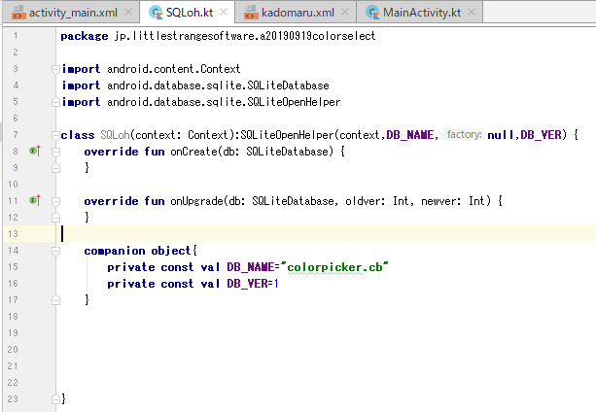Close the MainActivity.kt tab

click(472, 13)
